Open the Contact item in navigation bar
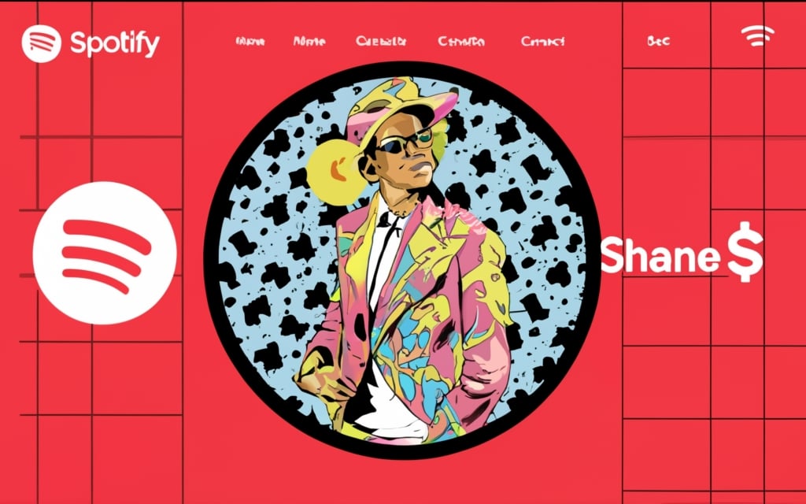The image size is (806, 504). click(543, 41)
